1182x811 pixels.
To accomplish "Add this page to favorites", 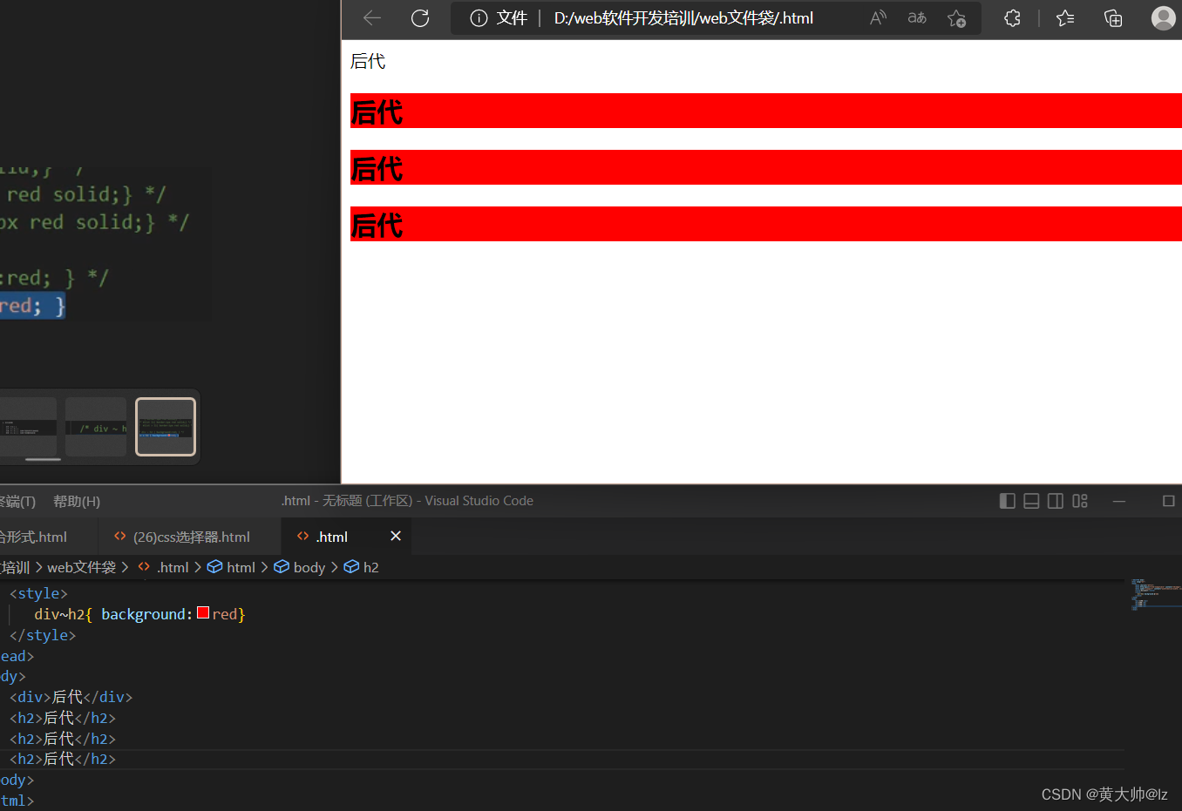I will coord(956,18).
